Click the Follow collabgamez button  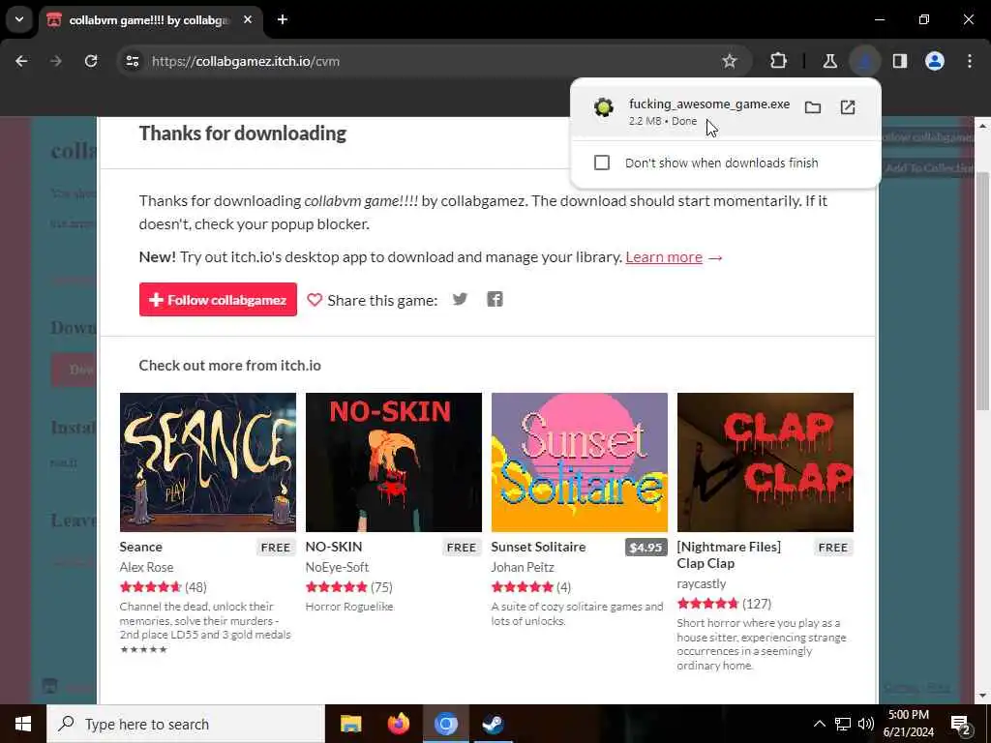point(218,300)
